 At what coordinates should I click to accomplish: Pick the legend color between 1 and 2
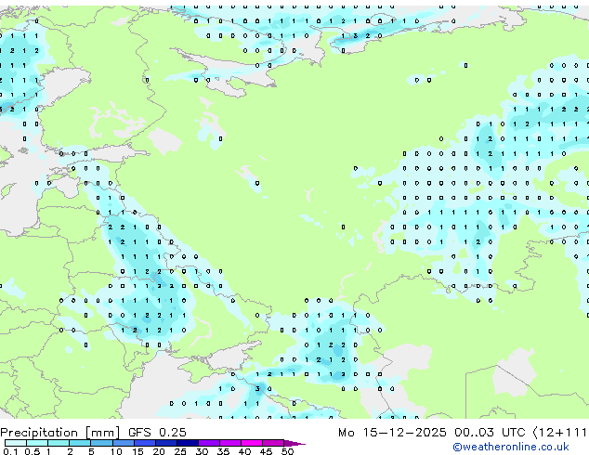pos(59,443)
